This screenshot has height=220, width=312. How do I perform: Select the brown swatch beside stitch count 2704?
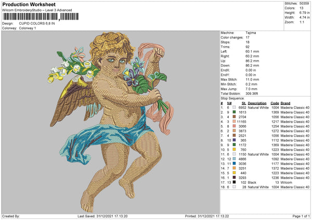pyautogui.click(x=234, y=117)
